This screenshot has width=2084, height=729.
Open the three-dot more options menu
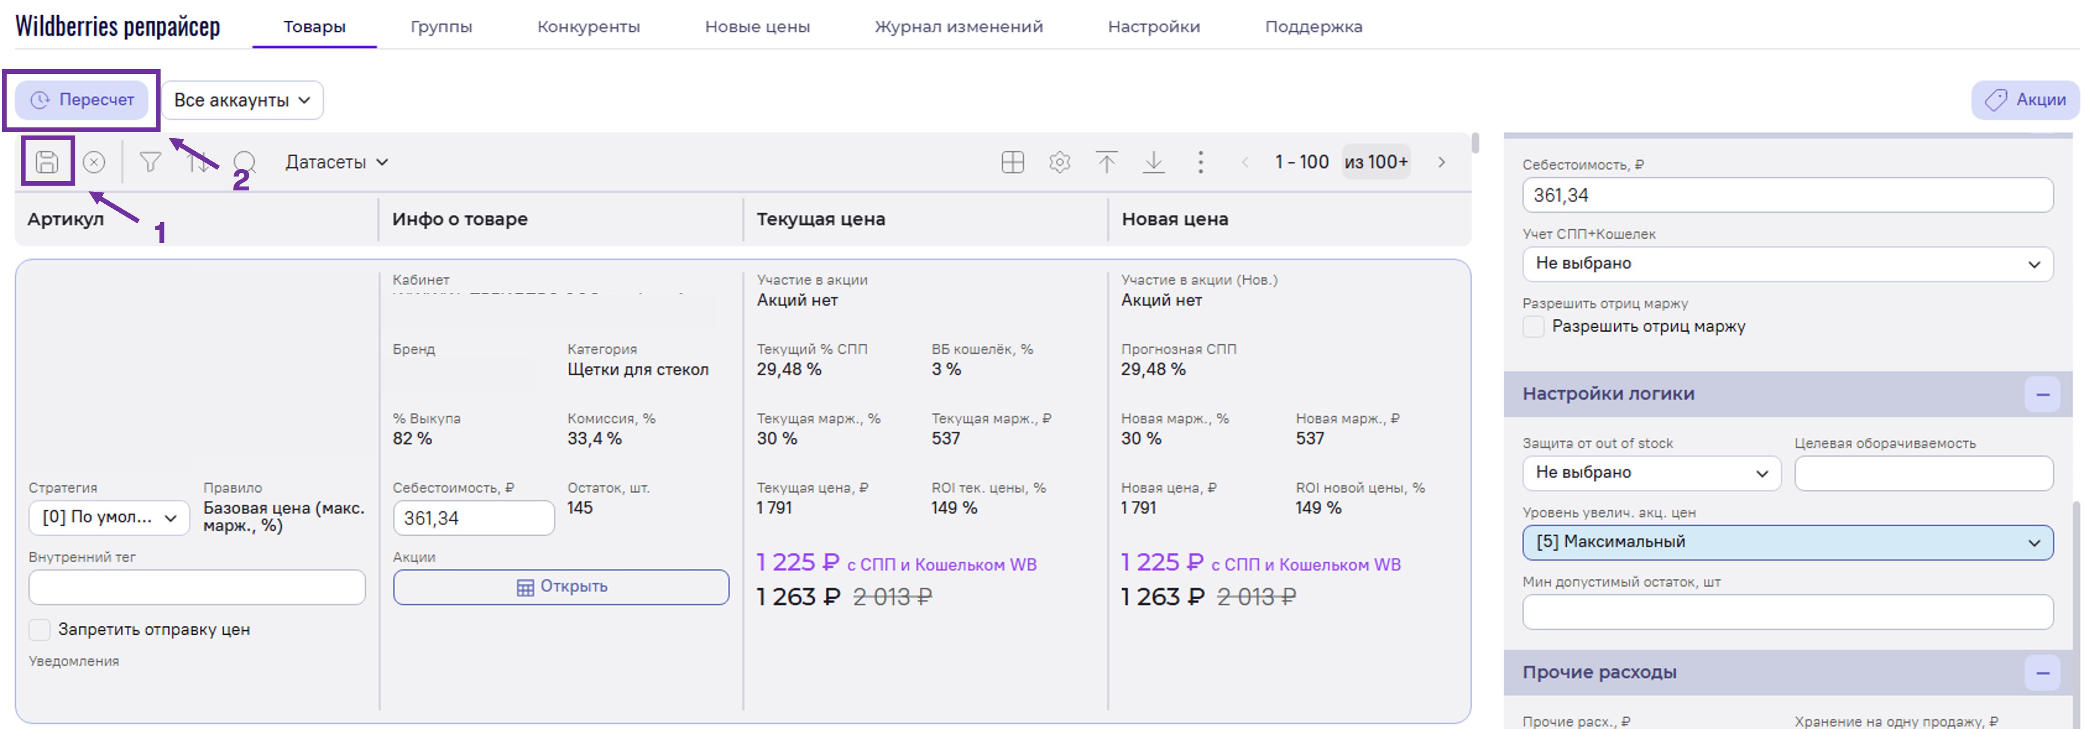coord(1200,162)
